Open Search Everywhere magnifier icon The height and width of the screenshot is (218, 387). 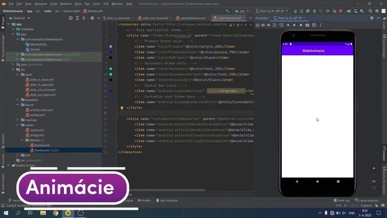(370, 11)
